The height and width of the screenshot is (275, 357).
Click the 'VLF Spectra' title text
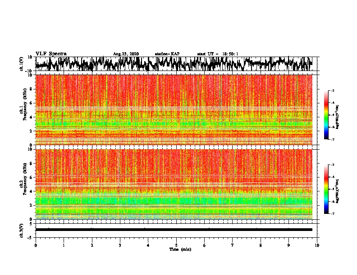51,54
